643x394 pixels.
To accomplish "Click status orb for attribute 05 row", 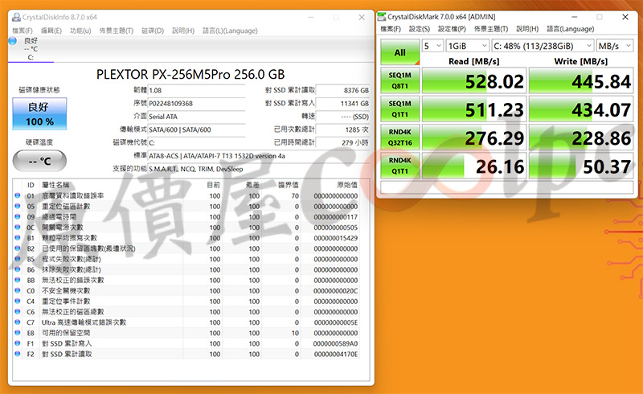I will (17, 206).
